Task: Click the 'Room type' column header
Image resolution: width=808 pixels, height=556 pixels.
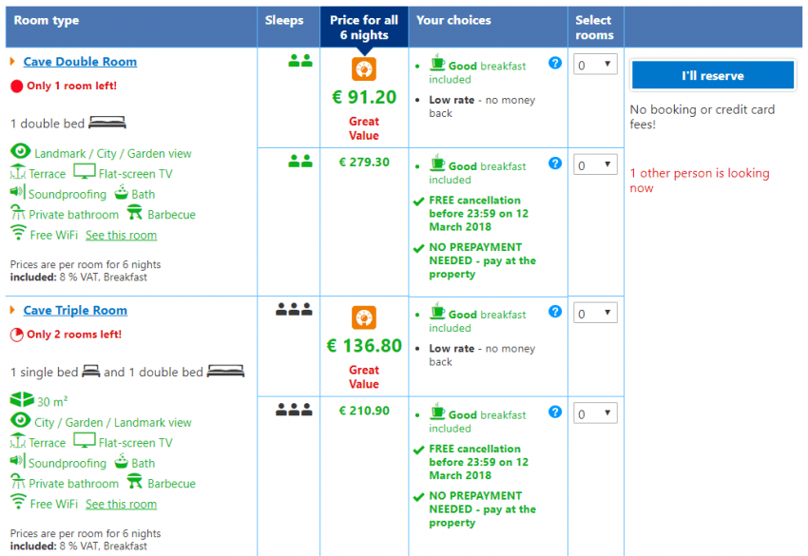Action: 47,21
